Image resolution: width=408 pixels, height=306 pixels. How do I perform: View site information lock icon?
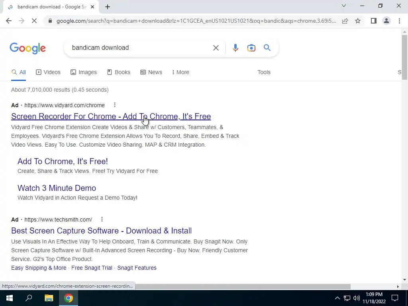point(50,21)
